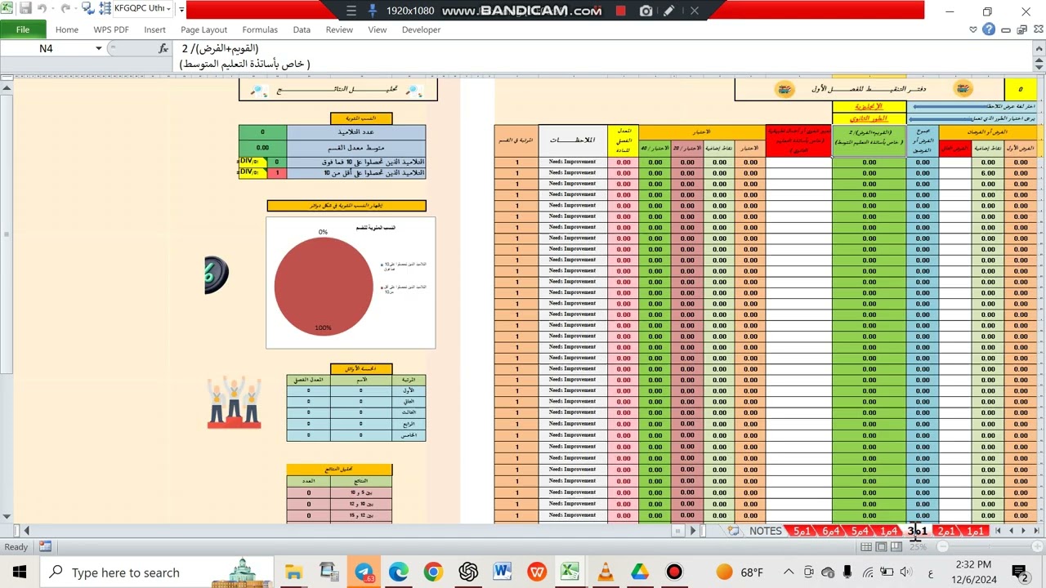Open Google Chrome from the taskbar

(x=433, y=572)
